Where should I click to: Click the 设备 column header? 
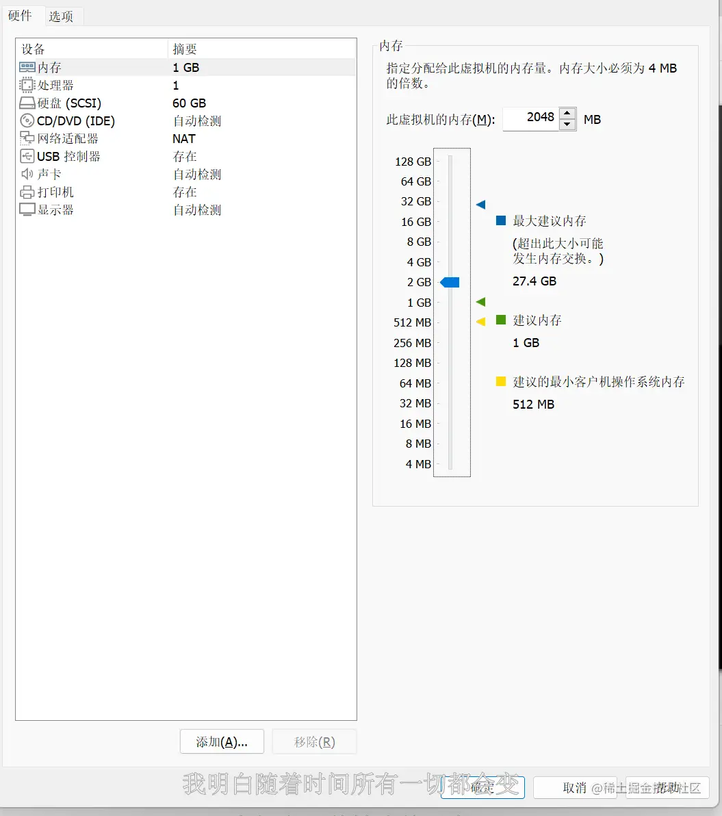(x=92, y=49)
